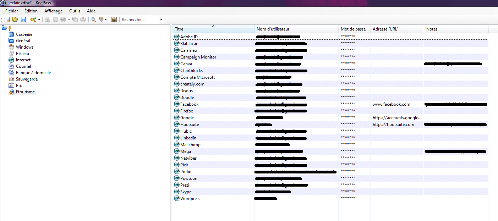Click the Général folder icon in tree
This screenshot has width=498, height=221.
click(11, 41)
